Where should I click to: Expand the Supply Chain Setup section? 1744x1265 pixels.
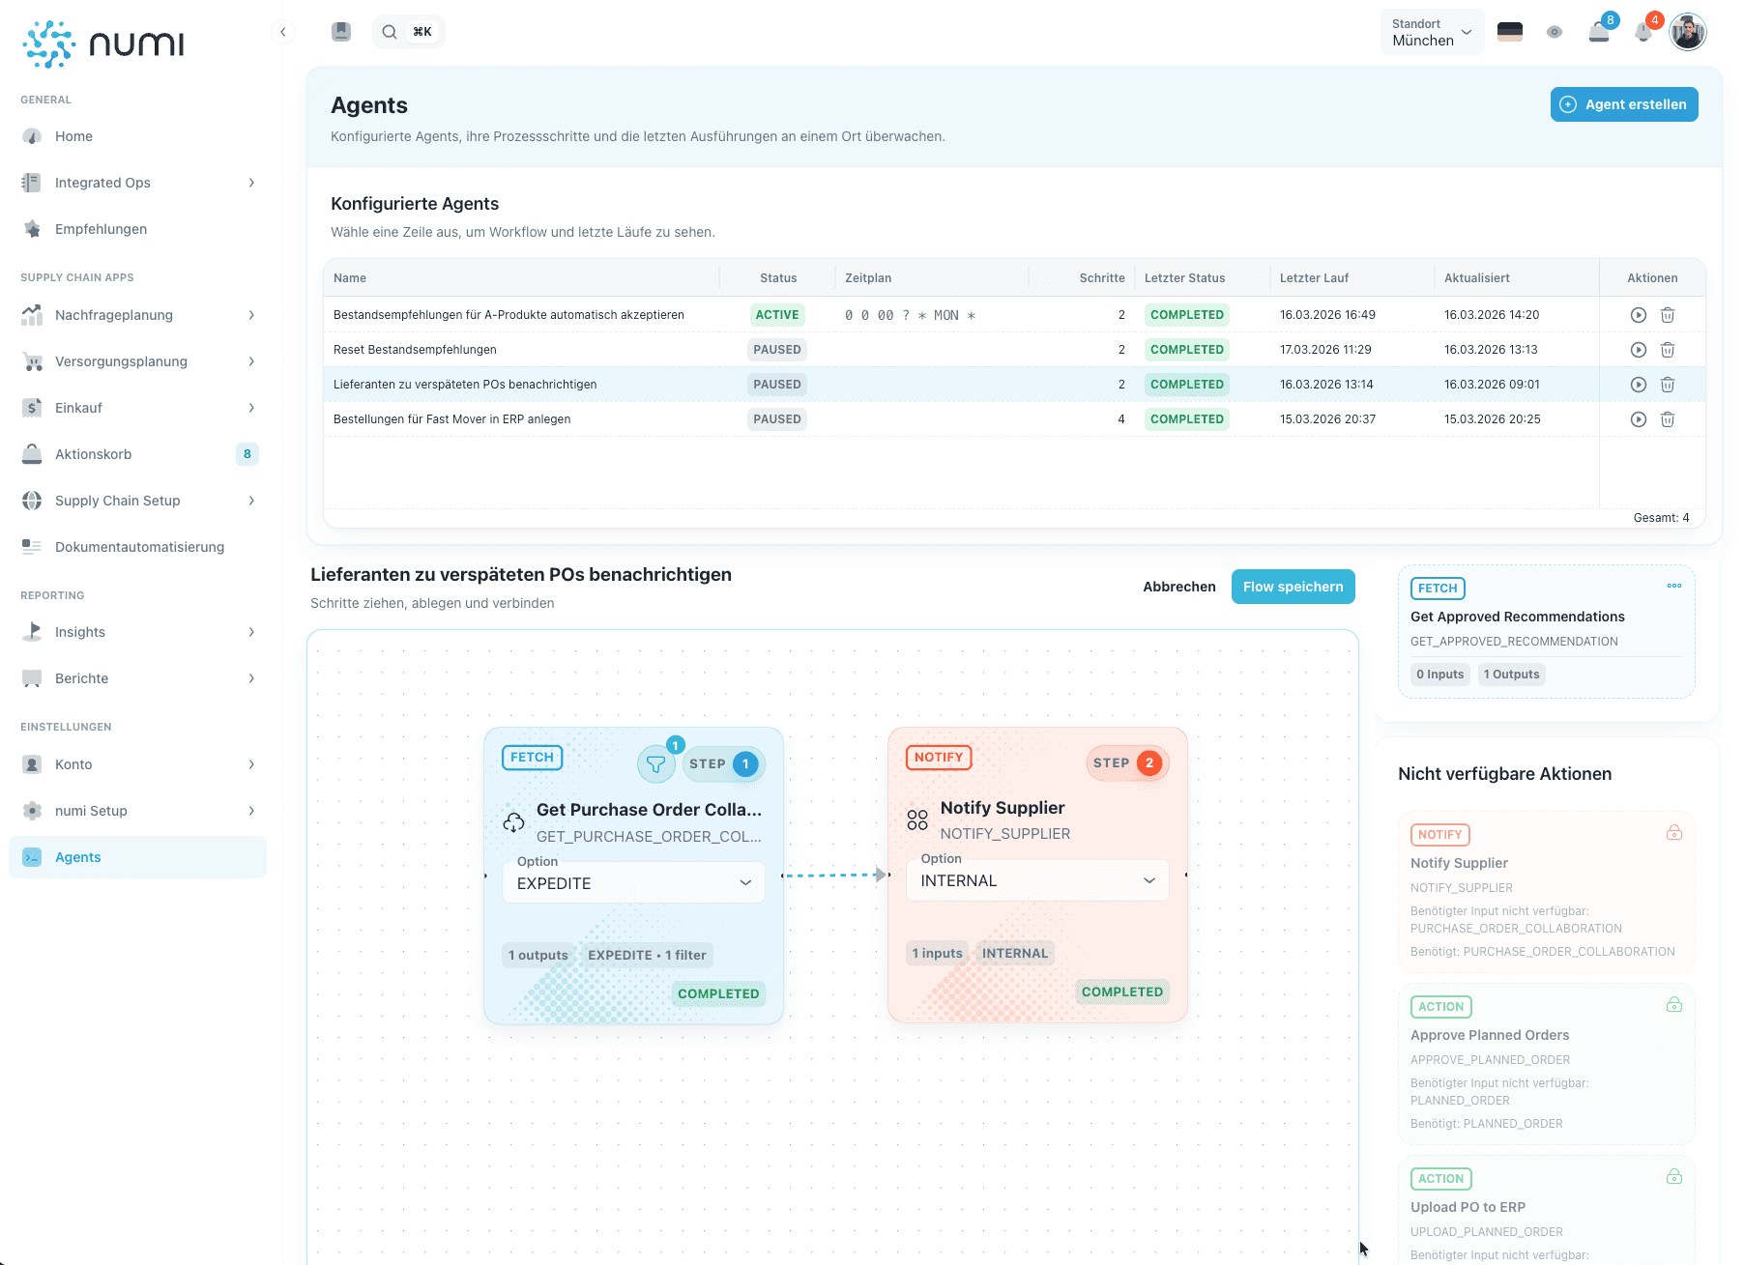(x=138, y=501)
